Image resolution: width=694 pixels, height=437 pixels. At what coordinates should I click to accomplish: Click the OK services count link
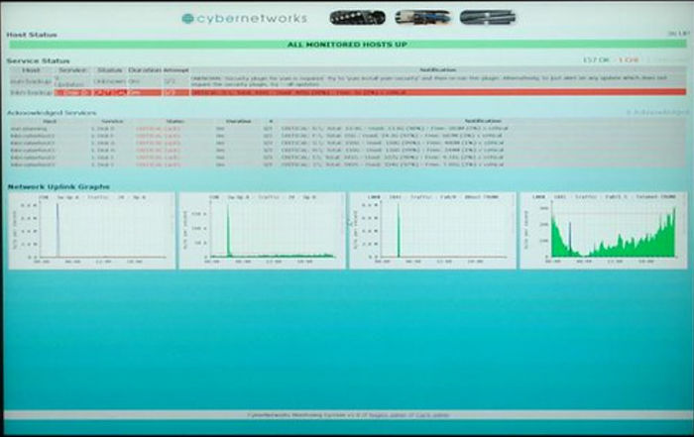(x=598, y=60)
